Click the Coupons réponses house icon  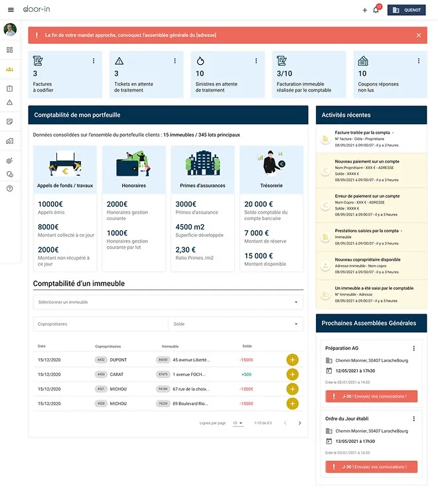point(363,60)
